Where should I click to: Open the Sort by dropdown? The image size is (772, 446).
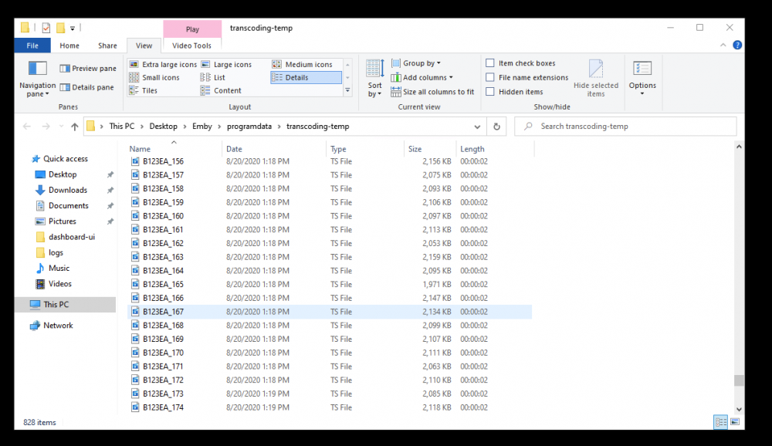pos(374,77)
